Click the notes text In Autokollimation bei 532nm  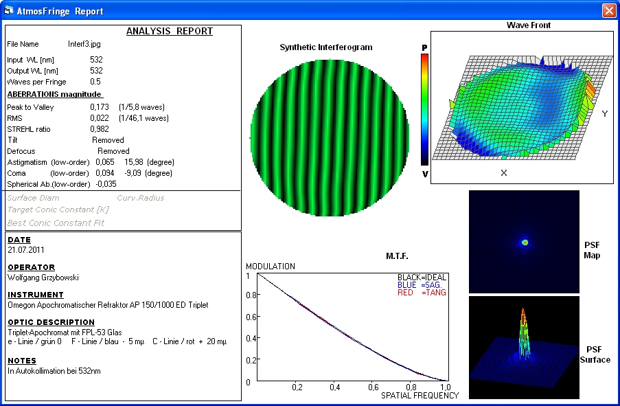pyautogui.click(x=55, y=371)
